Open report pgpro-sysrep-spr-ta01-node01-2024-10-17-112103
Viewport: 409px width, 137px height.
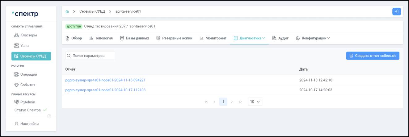pyautogui.click(x=105, y=90)
